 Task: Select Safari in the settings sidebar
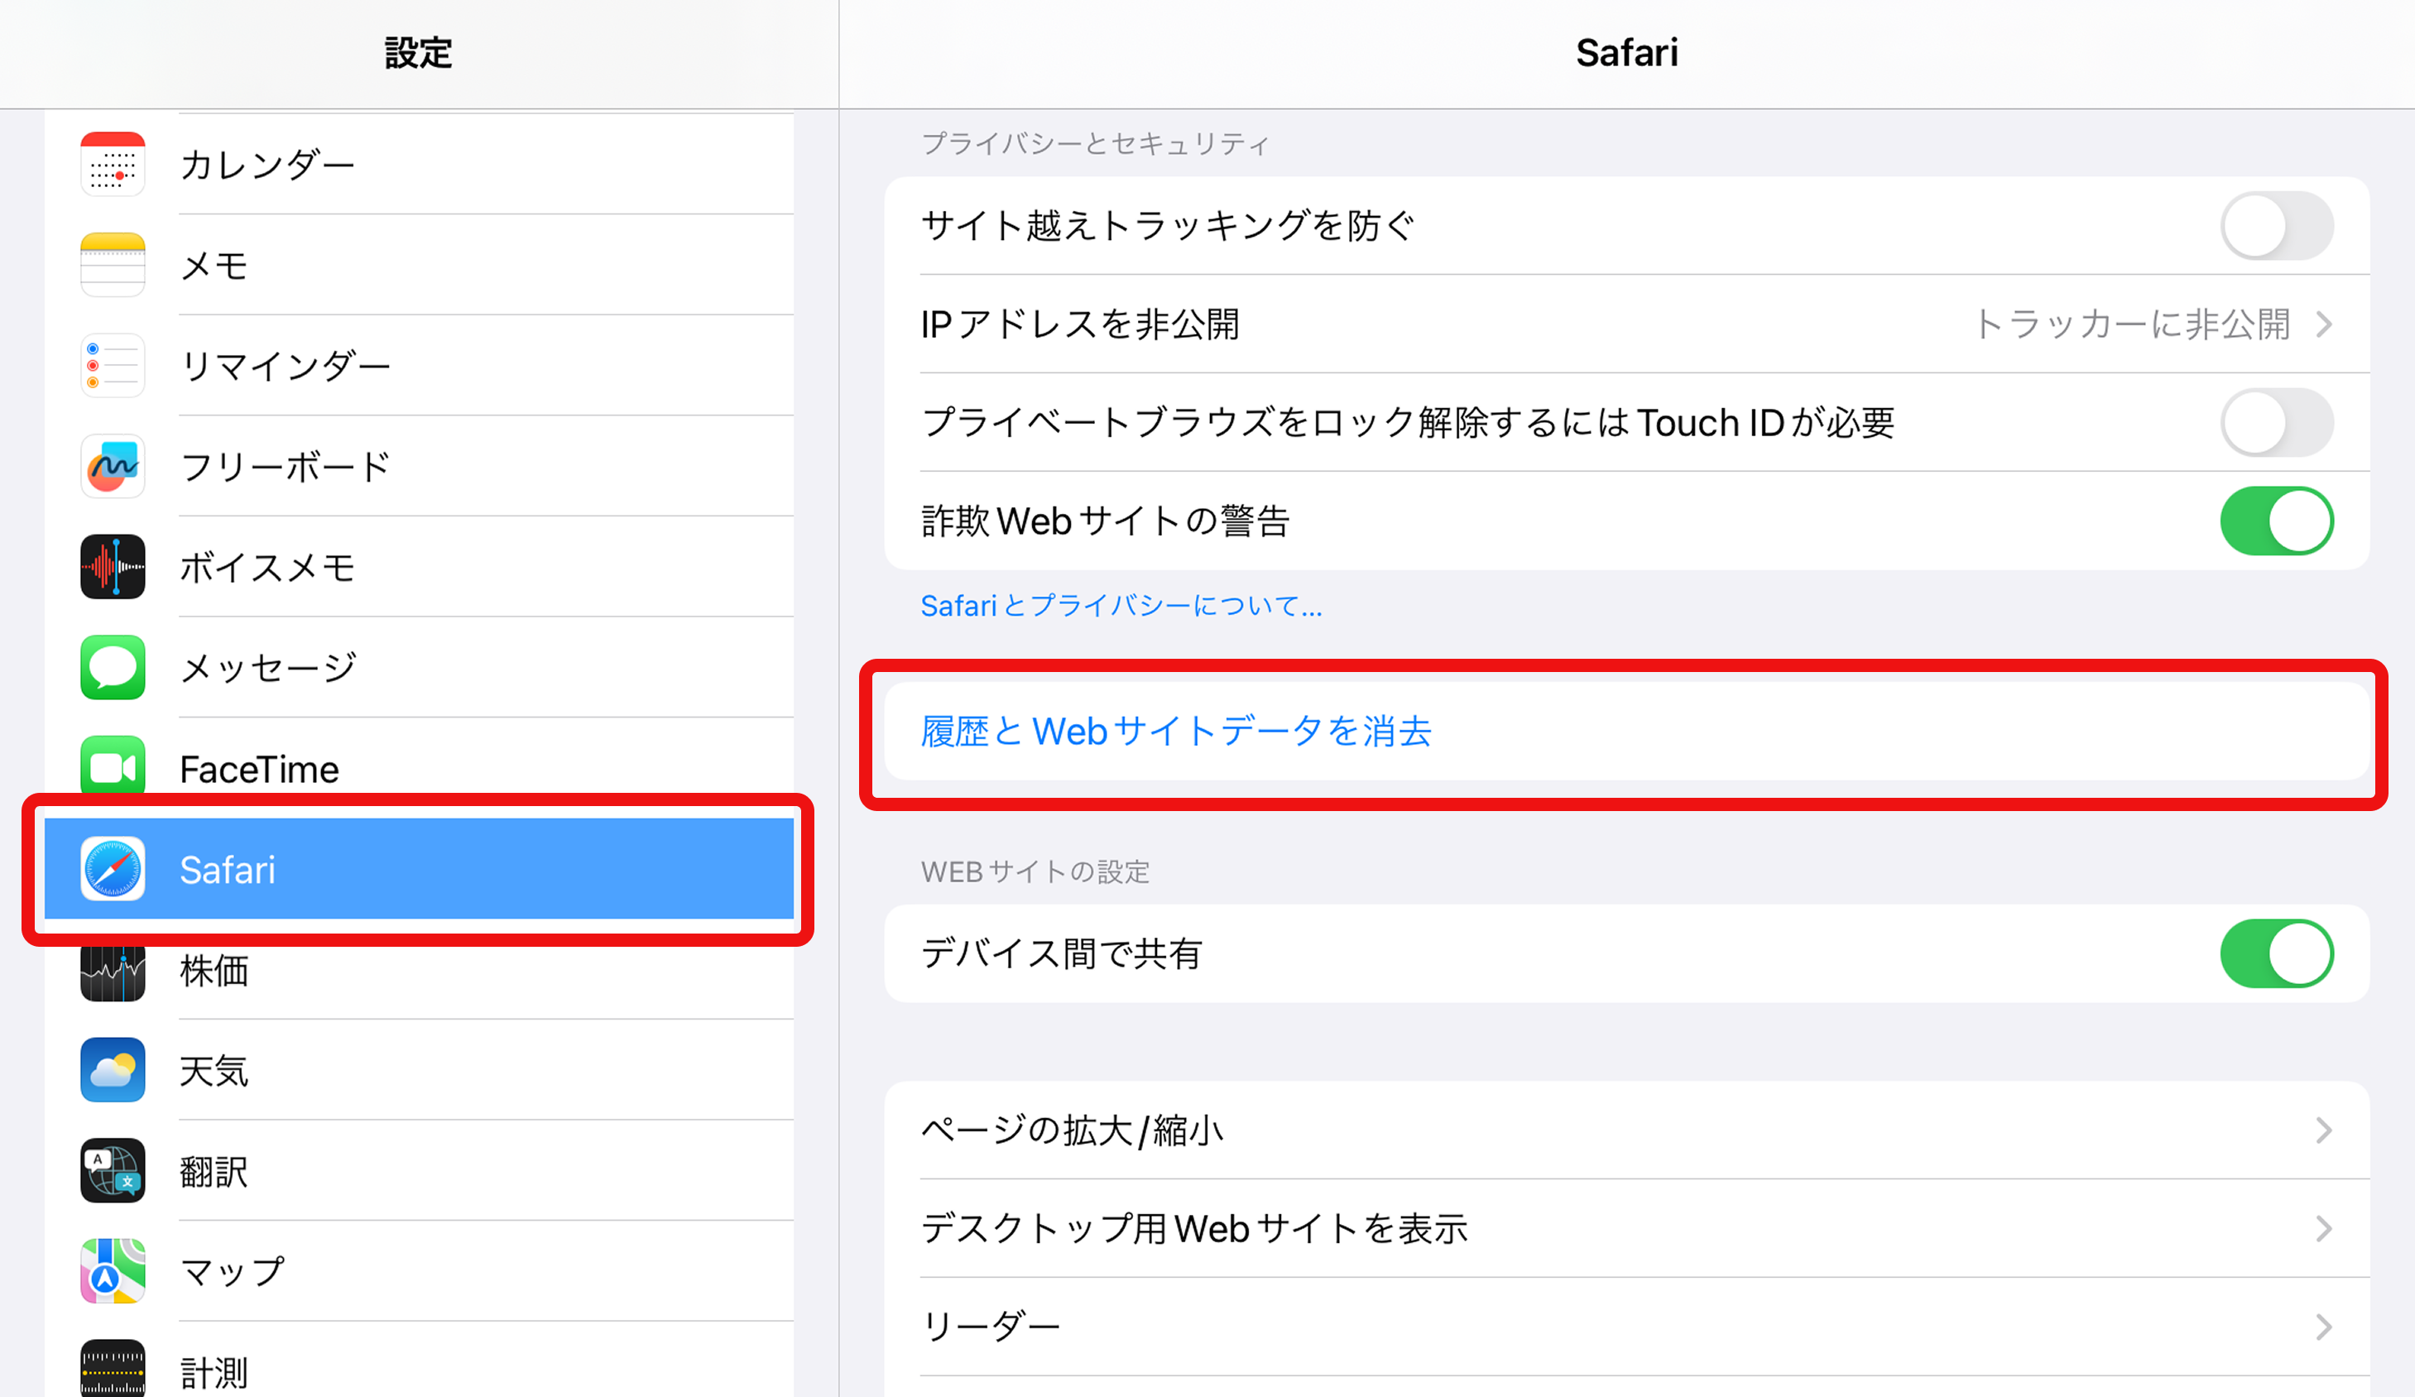point(418,869)
